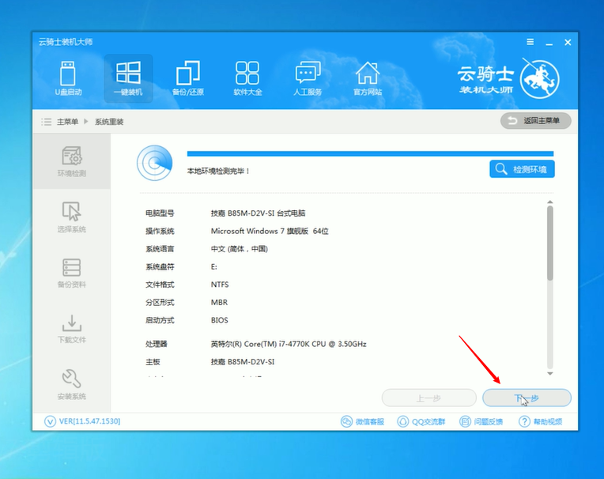Select the 一键装机 tab icon
The image size is (604, 479).
click(x=128, y=78)
